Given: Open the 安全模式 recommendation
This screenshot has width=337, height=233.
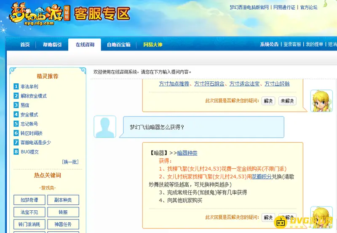Looking at the screenshot, I should tap(29, 114).
